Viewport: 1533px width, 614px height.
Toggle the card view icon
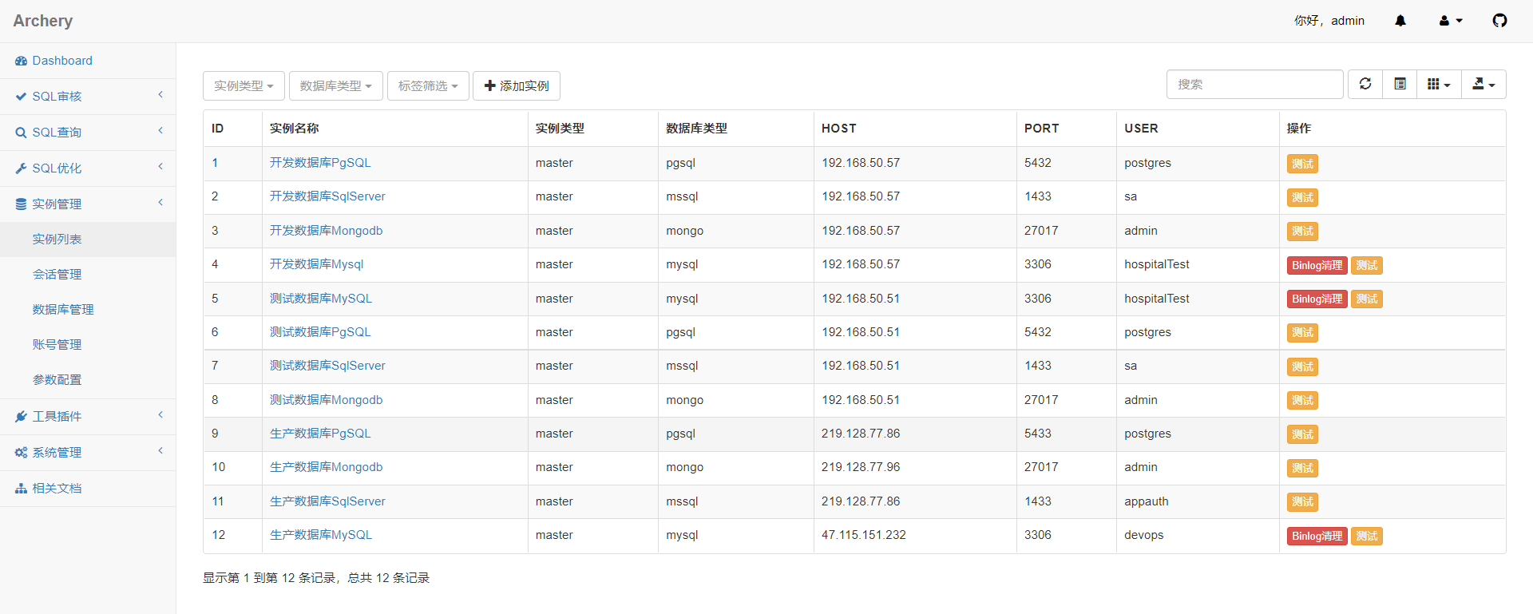pos(1400,84)
